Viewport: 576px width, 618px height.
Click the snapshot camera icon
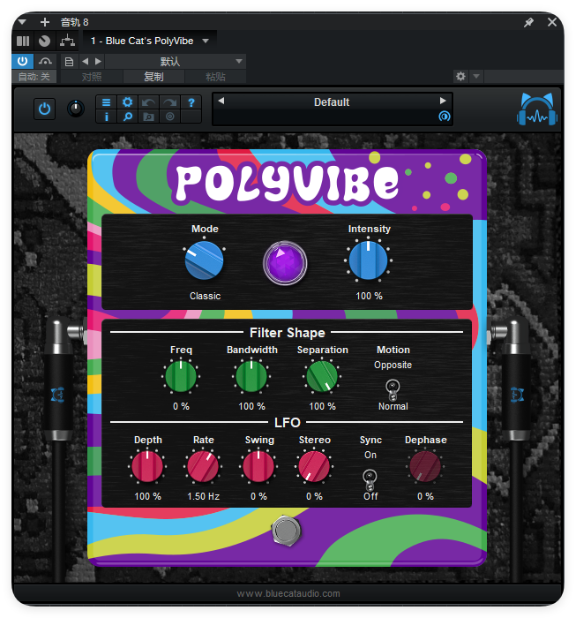click(x=148, y=117)
